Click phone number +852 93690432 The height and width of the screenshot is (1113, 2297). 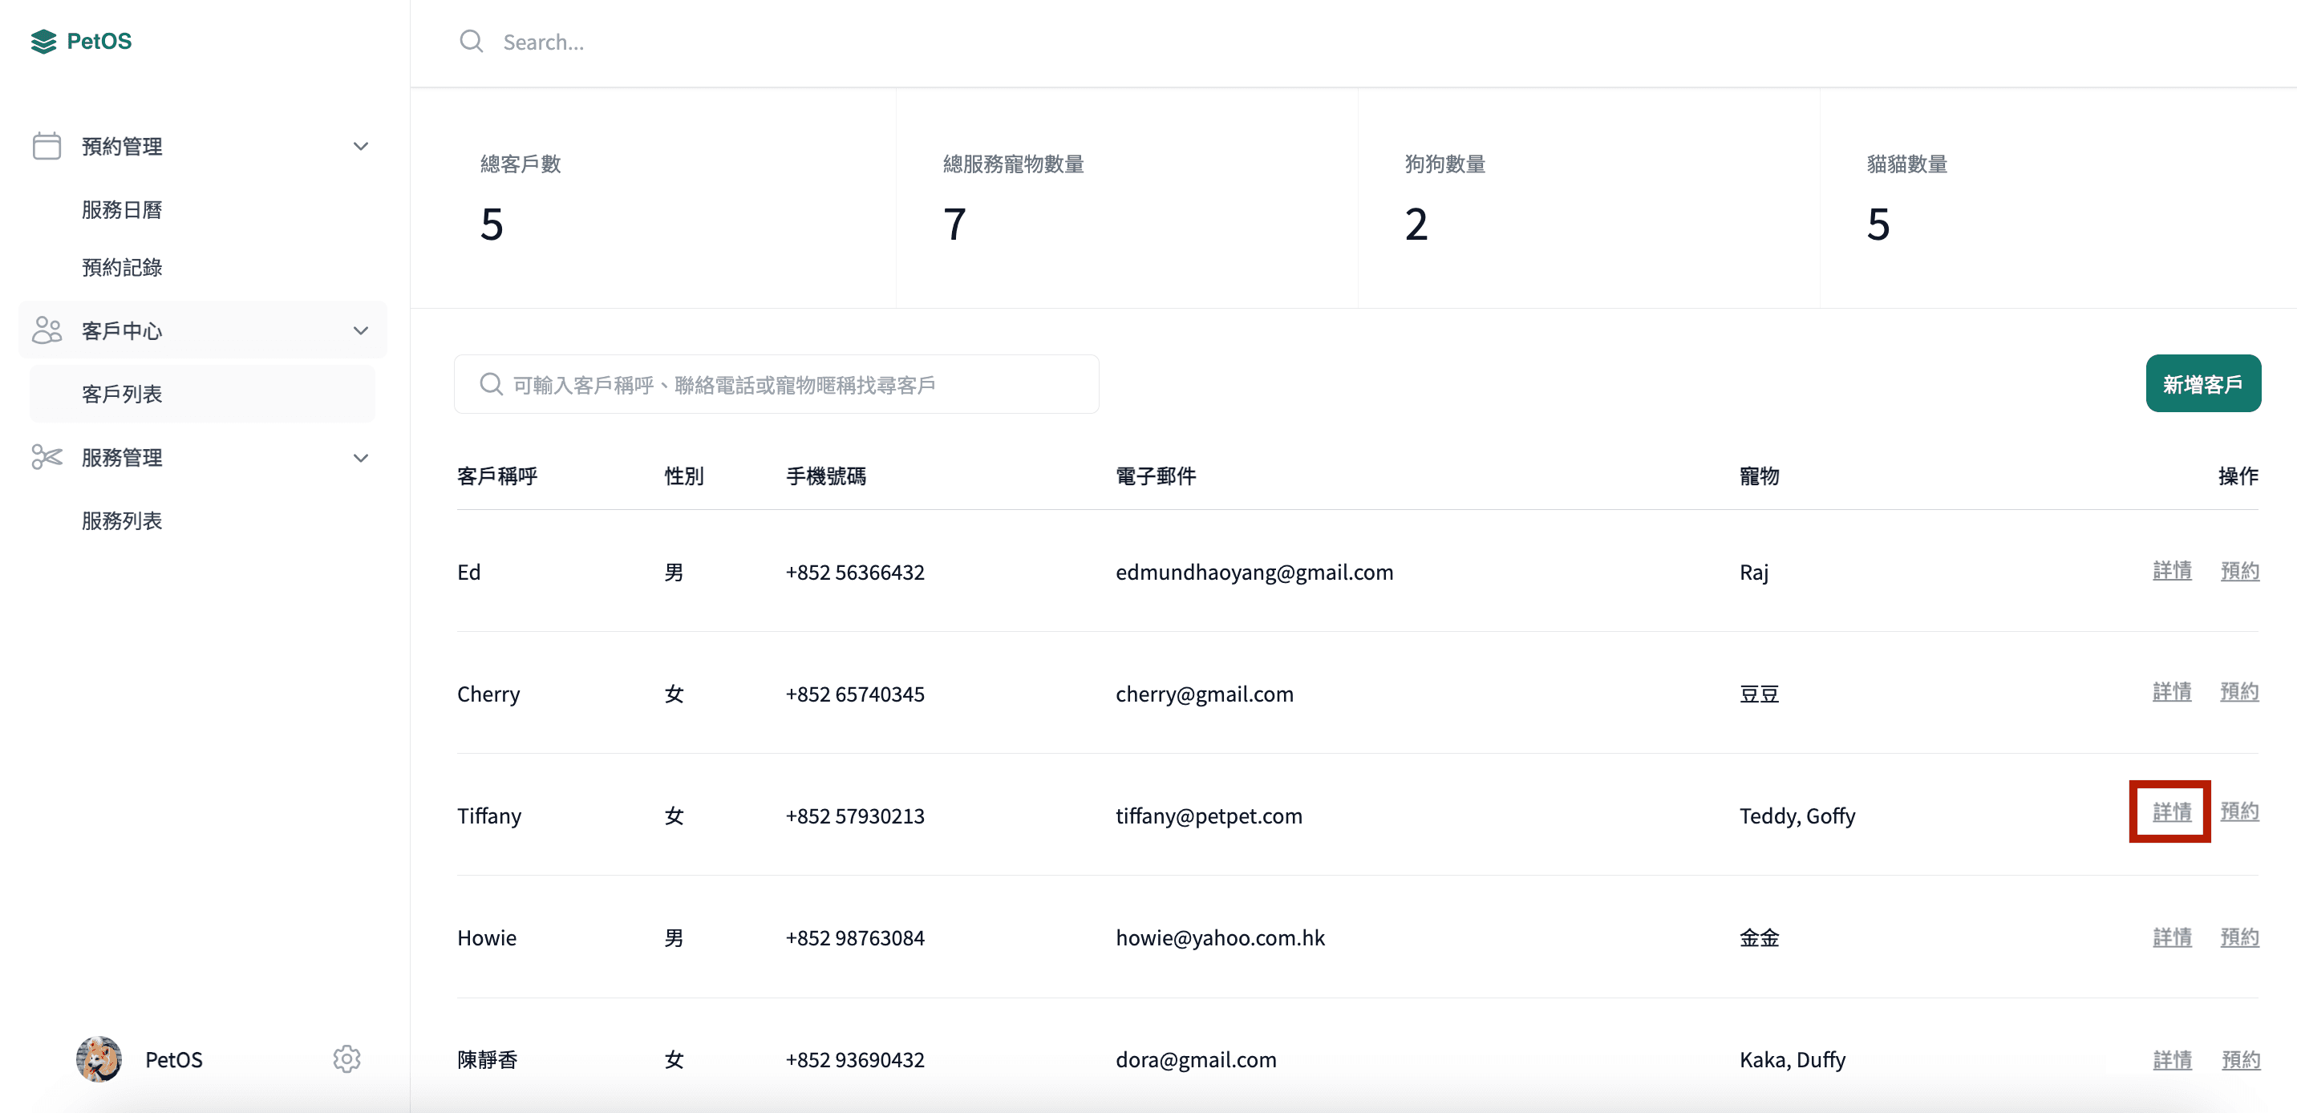click(855, 1059)
